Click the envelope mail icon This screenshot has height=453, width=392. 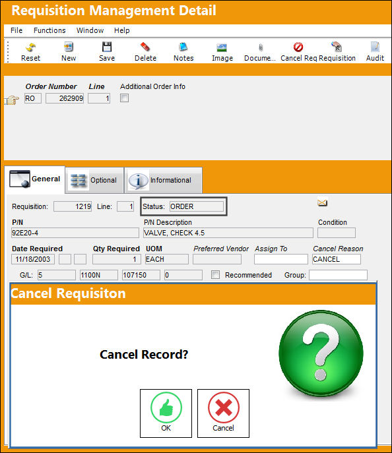coord(322,202)
